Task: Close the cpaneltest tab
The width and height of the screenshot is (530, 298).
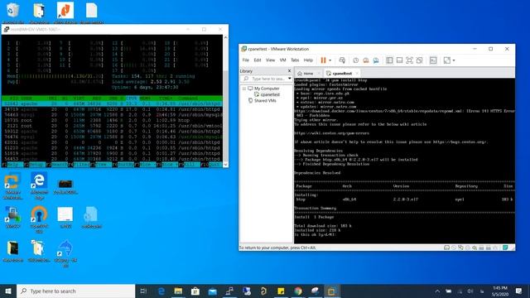Action: [357, 74]
